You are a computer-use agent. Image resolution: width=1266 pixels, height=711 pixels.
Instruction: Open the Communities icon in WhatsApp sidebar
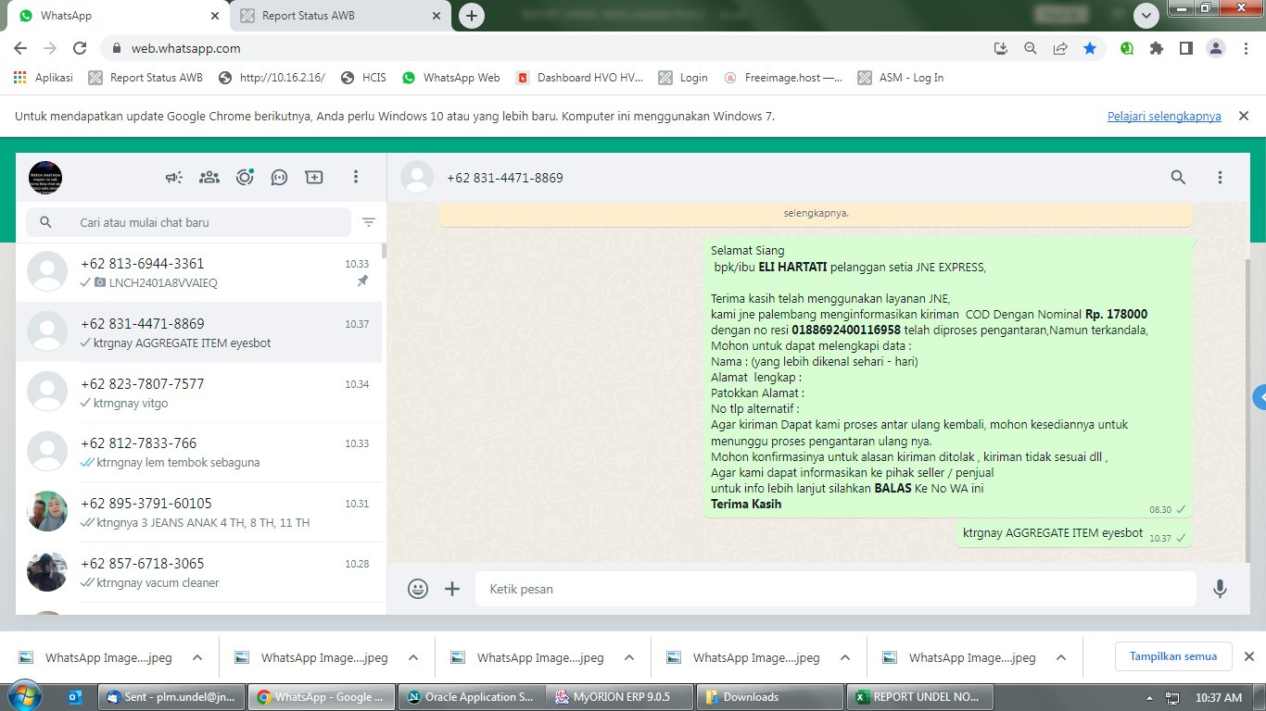(209, 177)
